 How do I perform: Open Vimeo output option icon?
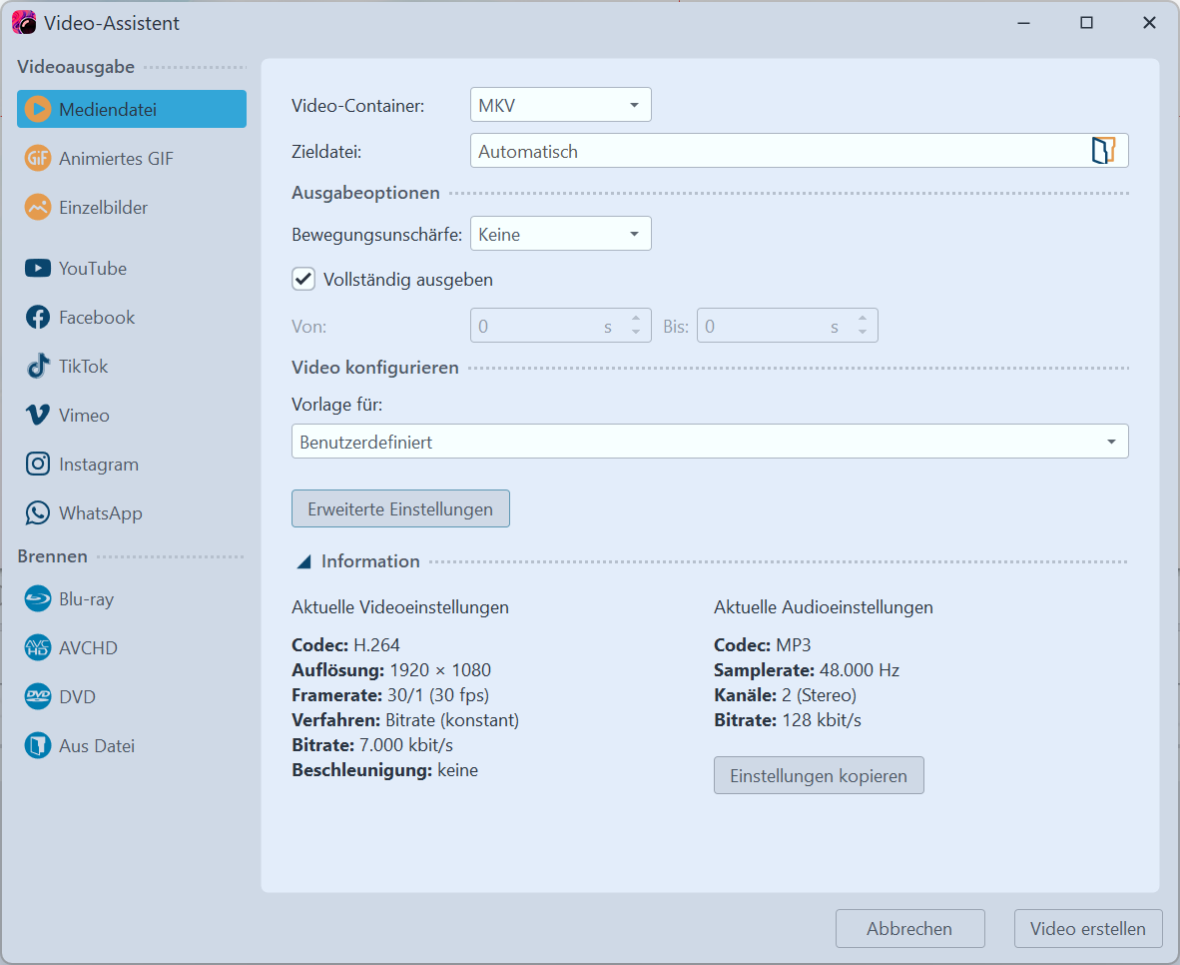point(38,415)
